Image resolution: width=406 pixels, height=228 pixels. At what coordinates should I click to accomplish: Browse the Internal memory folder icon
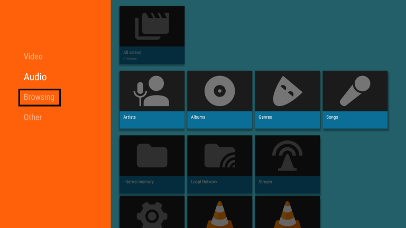click(x=152, y=156)
